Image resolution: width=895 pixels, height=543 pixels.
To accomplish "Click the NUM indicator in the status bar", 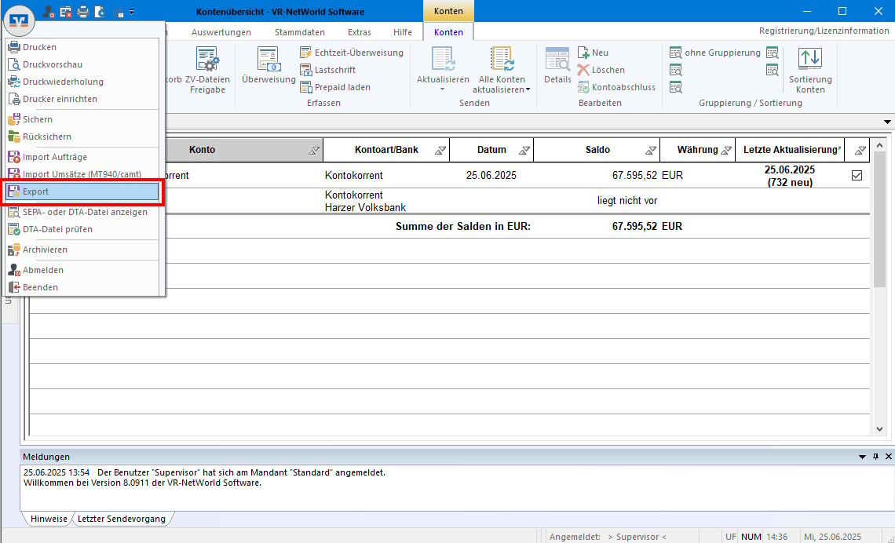I will click(751, 537).
